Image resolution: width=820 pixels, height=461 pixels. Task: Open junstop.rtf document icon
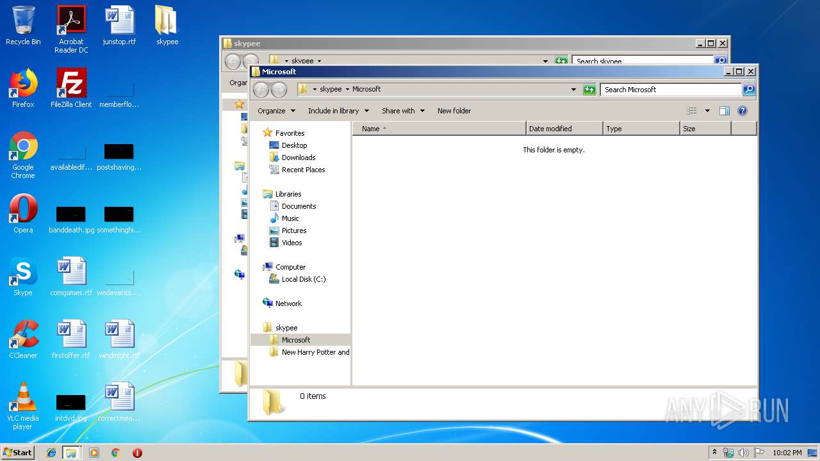click(x=119, y=26)
